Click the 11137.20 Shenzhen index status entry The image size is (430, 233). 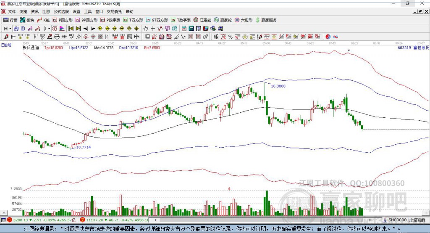[115, 220]
